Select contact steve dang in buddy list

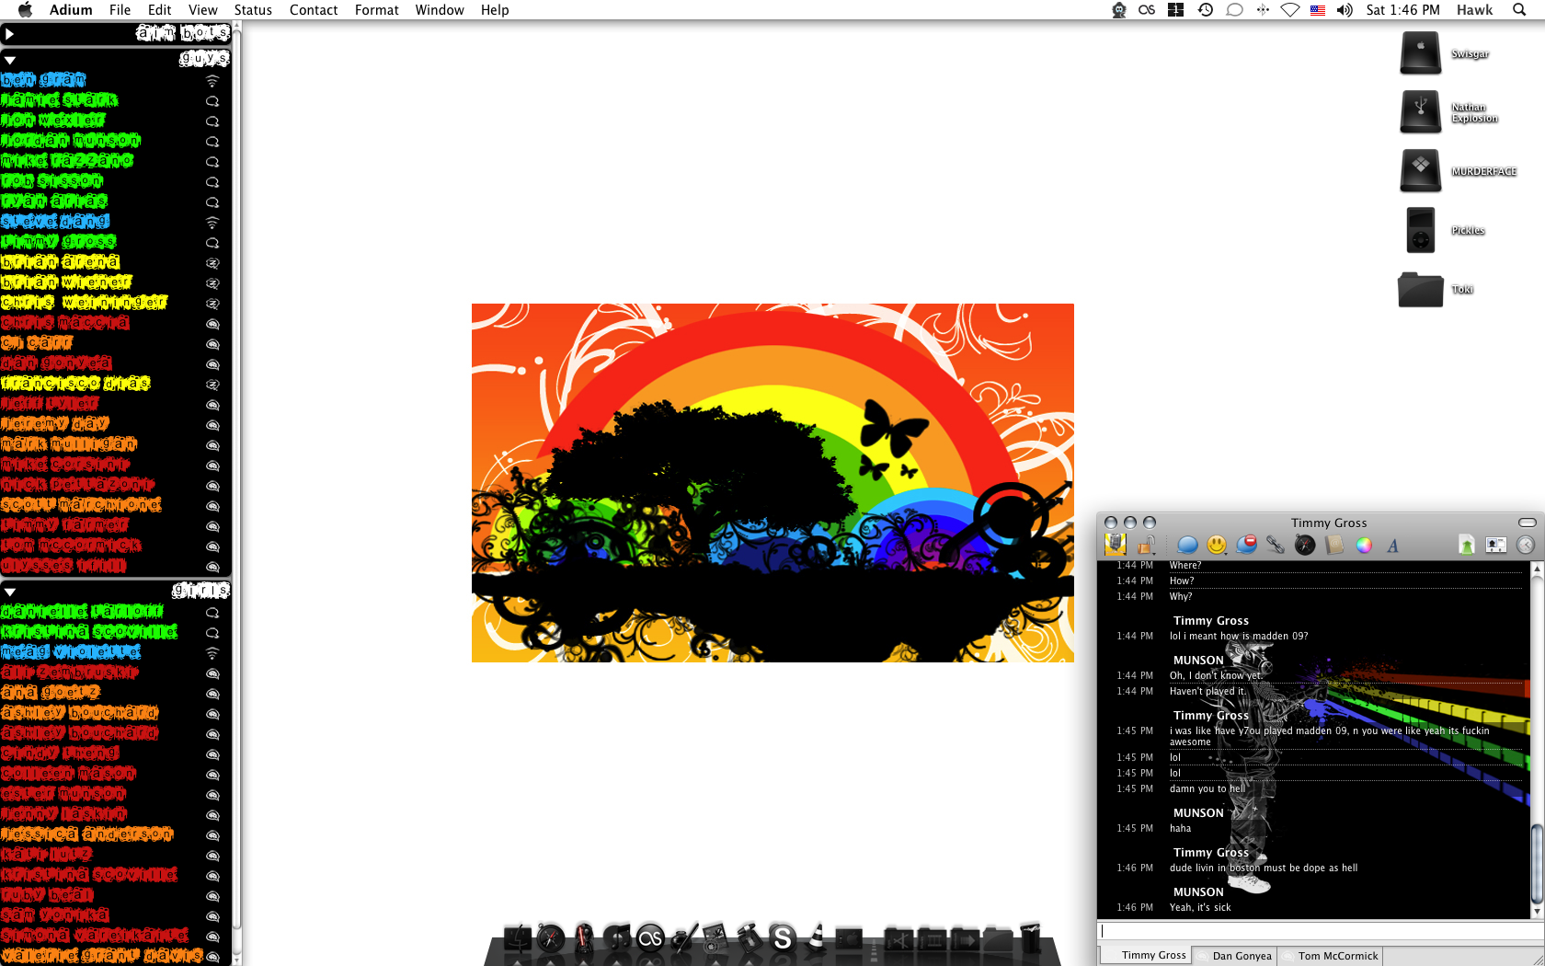click(x=116, y=222)
